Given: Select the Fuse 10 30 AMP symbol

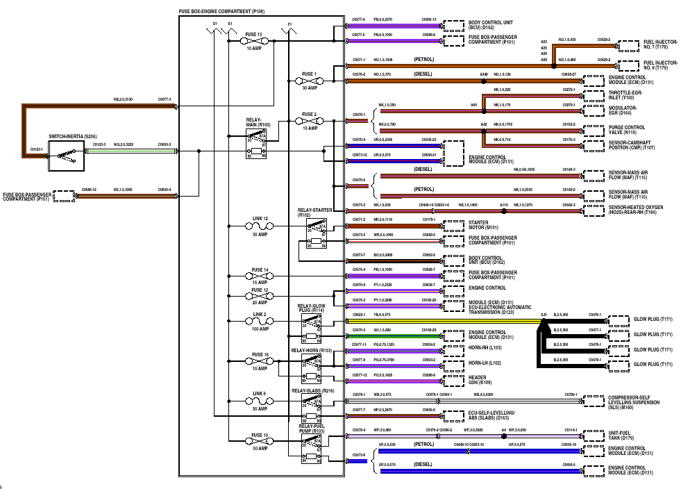Looking at the screenshot, I should (x=260, y=441).
